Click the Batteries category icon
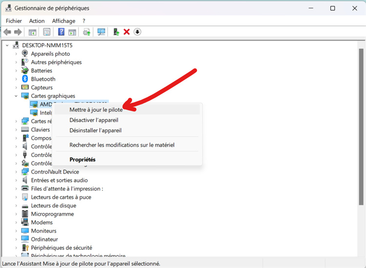This screenshot has width=366, height=268. click(x=25, y=70)
